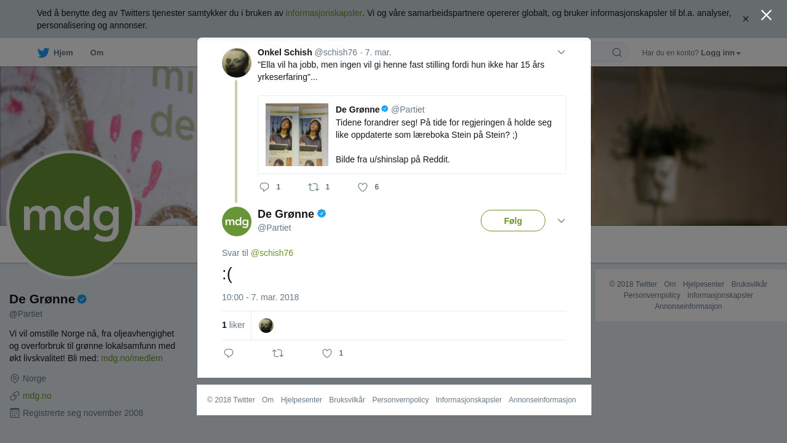The image size is (787, 443).
Task: Go to Hjem via Twitter bird
Action: [55, 53]
